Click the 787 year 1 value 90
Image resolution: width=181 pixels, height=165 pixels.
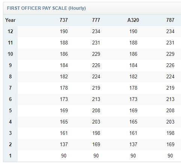[x=170, y=156]
